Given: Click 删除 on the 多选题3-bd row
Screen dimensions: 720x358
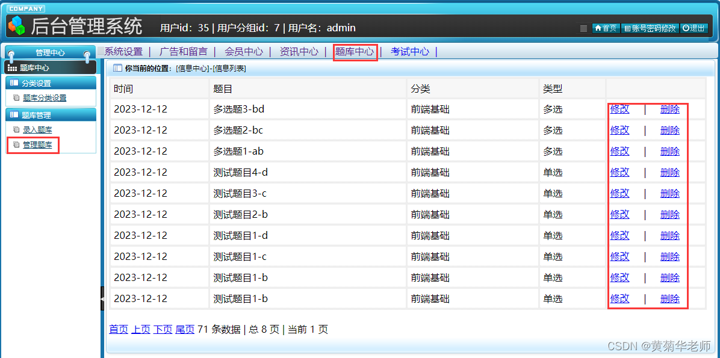Looking at the screenshot, I should click(669, 109).
